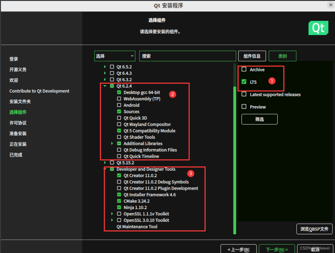
Task: Enable the Archive filter checkbox
Action: pyautogui.click(x=244, y=69)
